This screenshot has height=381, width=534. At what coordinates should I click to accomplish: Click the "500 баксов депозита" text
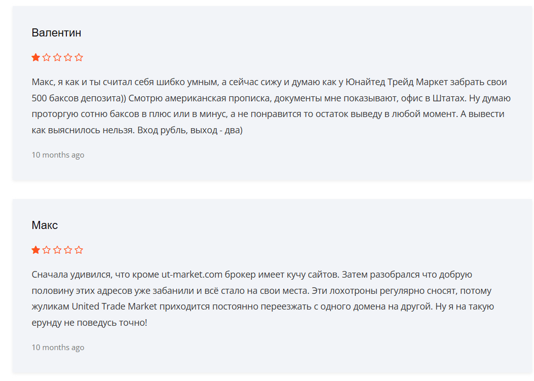coord(68,98)
